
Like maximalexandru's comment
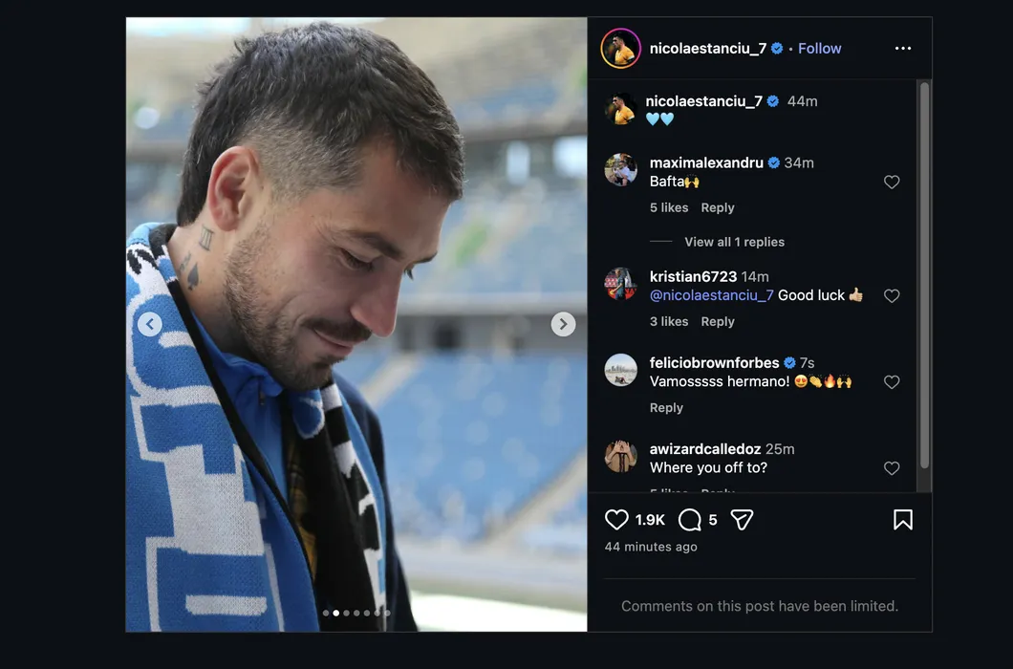(x=892, y=182)
